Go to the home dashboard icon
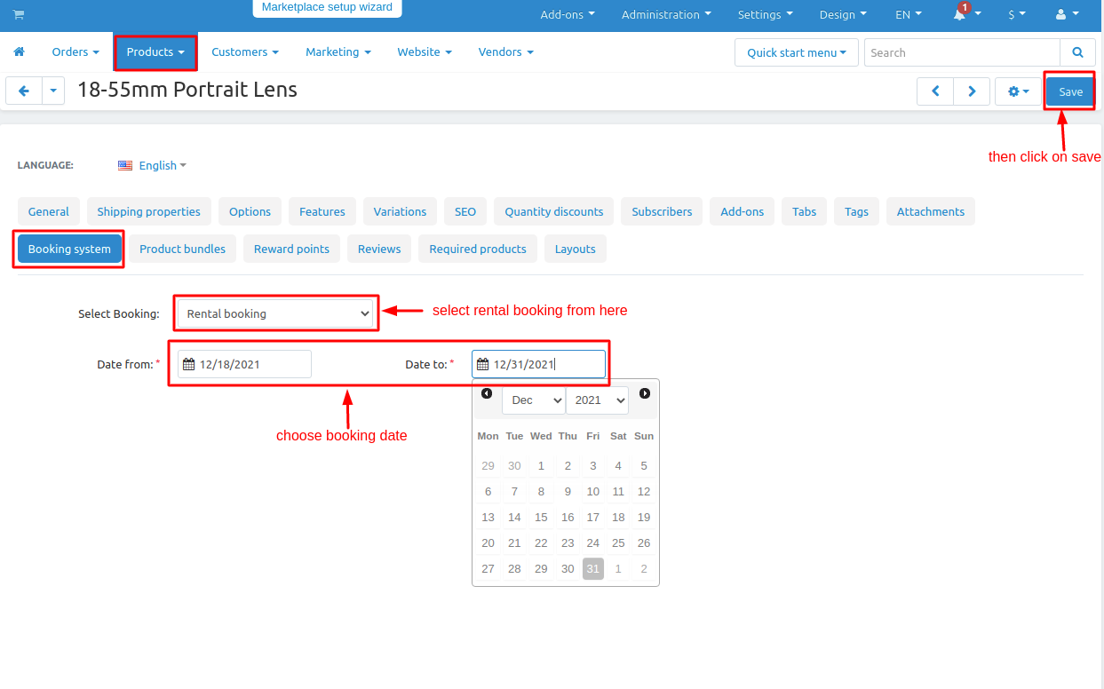This screenshot has width=1104, height=689. [19, 52]
